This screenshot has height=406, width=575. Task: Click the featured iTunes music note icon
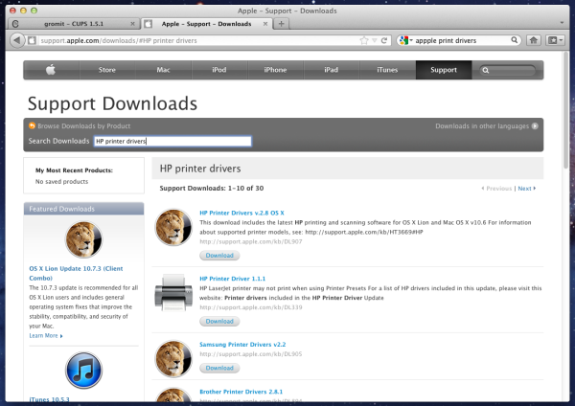click(x=83, y=370)
